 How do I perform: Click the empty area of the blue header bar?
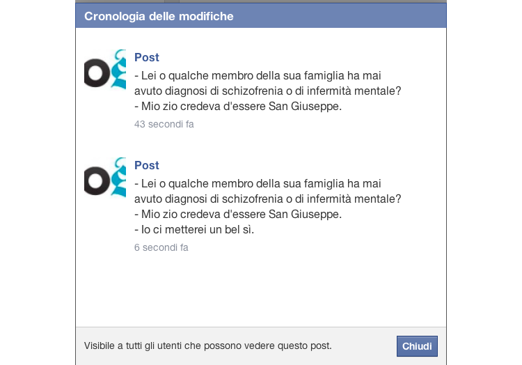coord(348,15)
